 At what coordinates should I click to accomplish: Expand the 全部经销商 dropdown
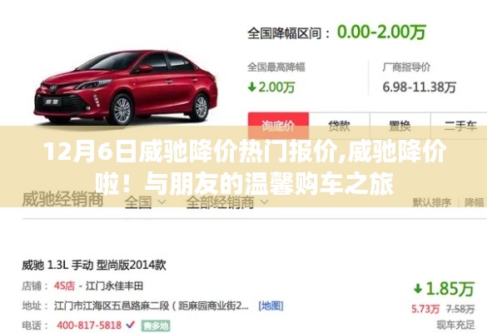coord(227,202)
